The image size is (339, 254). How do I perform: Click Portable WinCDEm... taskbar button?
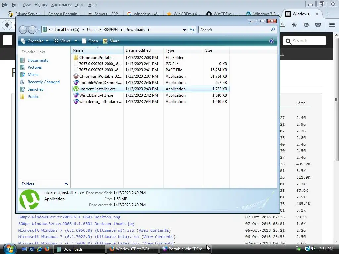point(185,249)
